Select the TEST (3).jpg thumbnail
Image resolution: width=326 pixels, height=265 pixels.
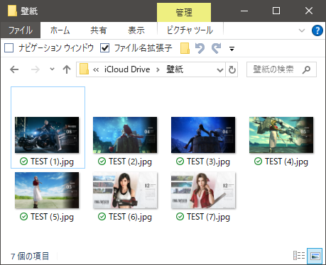[203, 135]
